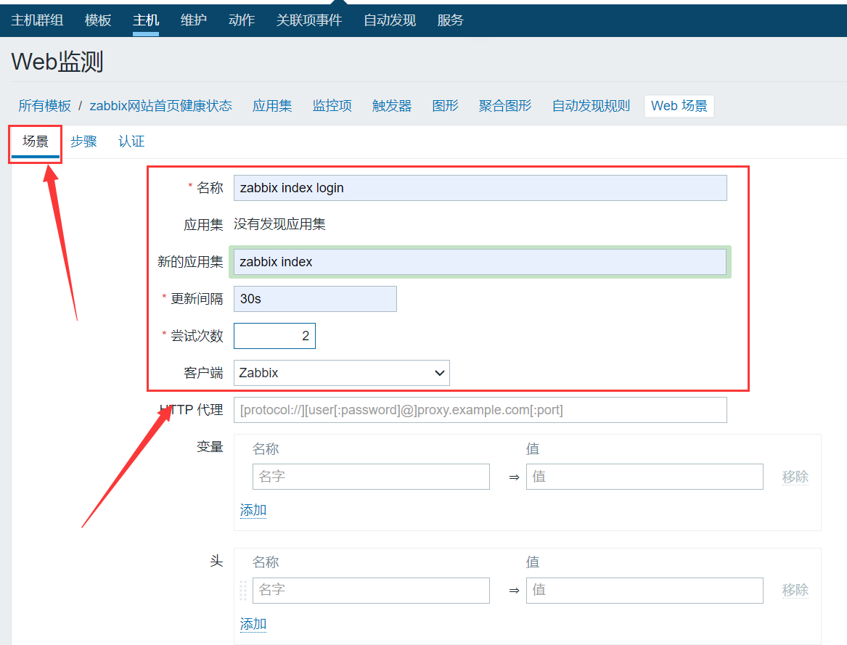
Task: Go to 触发器 list
Action: [392, 106]
